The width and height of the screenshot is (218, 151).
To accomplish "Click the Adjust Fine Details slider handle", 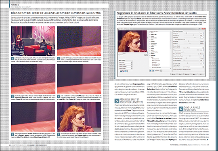I will [x=199, y=54].
